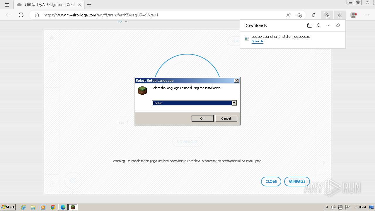Screen dimensions: 375x211
Task: Switch to Microsoft Edge taskbar icon
Action: [x=63, y=207]
